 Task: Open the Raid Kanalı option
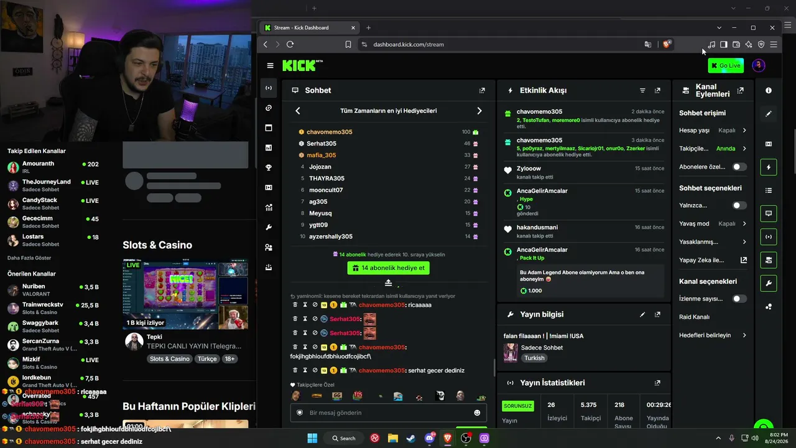[x=694, y=317]
